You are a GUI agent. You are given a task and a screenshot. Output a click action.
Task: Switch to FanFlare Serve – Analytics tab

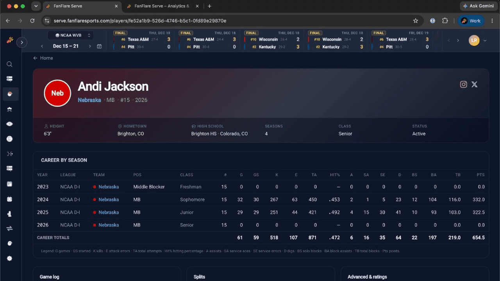pyautogui.click(x=162, y=6)
